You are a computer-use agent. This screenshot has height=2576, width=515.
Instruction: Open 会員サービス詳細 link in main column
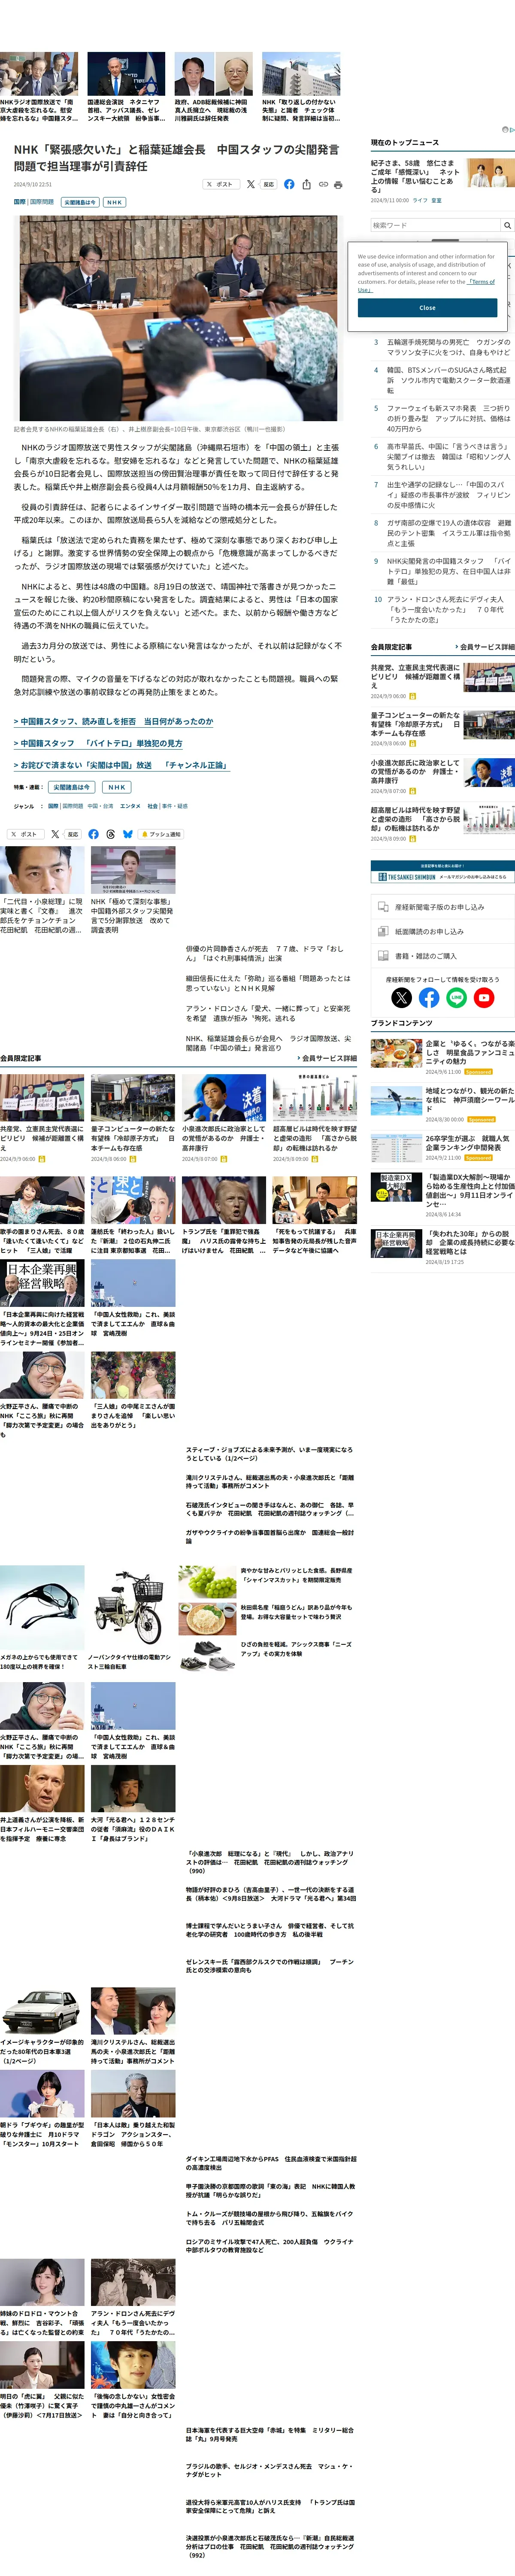click(x=327, y=1057)
